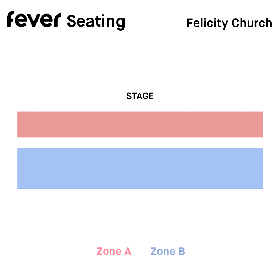
Task: Click the letter f of the fever logo
Action: pyautogui.click(x=11, y=19)
